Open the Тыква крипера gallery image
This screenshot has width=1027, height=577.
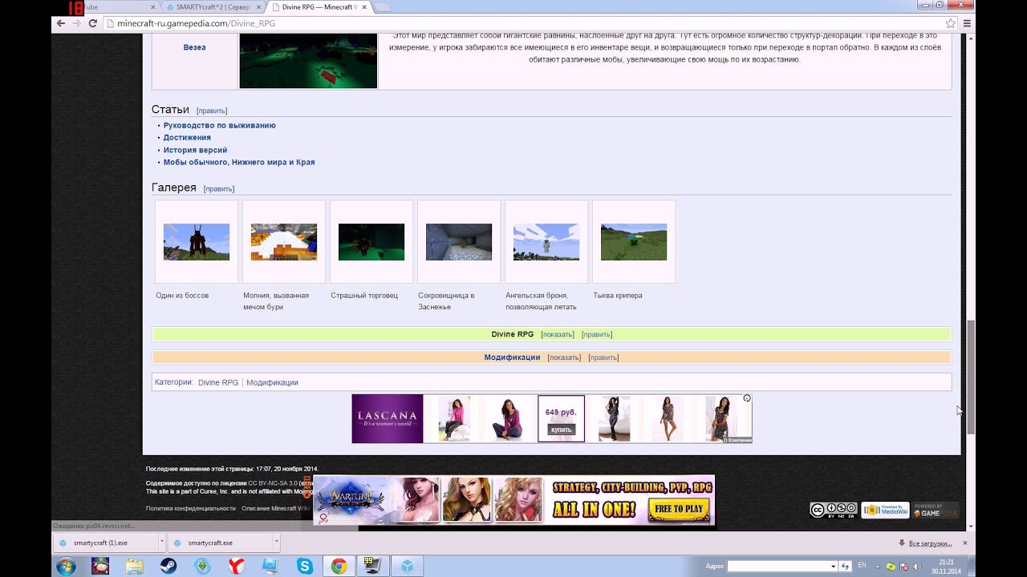[x=634, y=242]
